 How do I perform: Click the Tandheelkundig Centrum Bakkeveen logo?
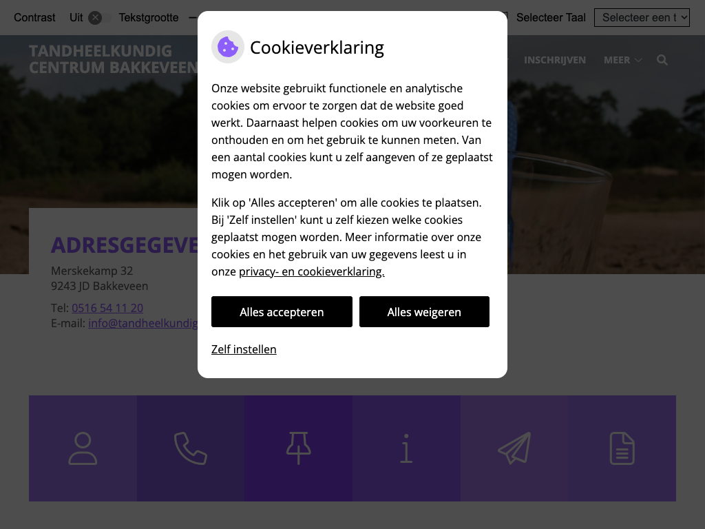coord(114,59)
